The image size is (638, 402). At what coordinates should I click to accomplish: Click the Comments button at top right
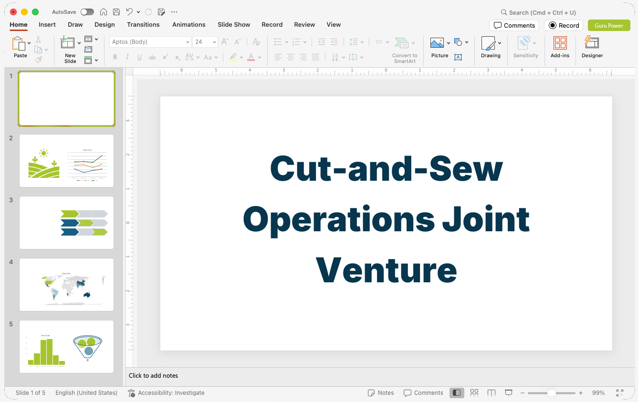tap(514, 25)
